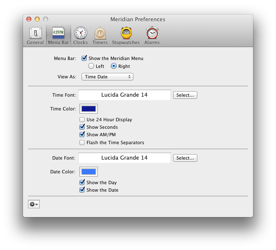Uncheck Show the Day
This screenshot has width=276, height=250.
(82, 182)
